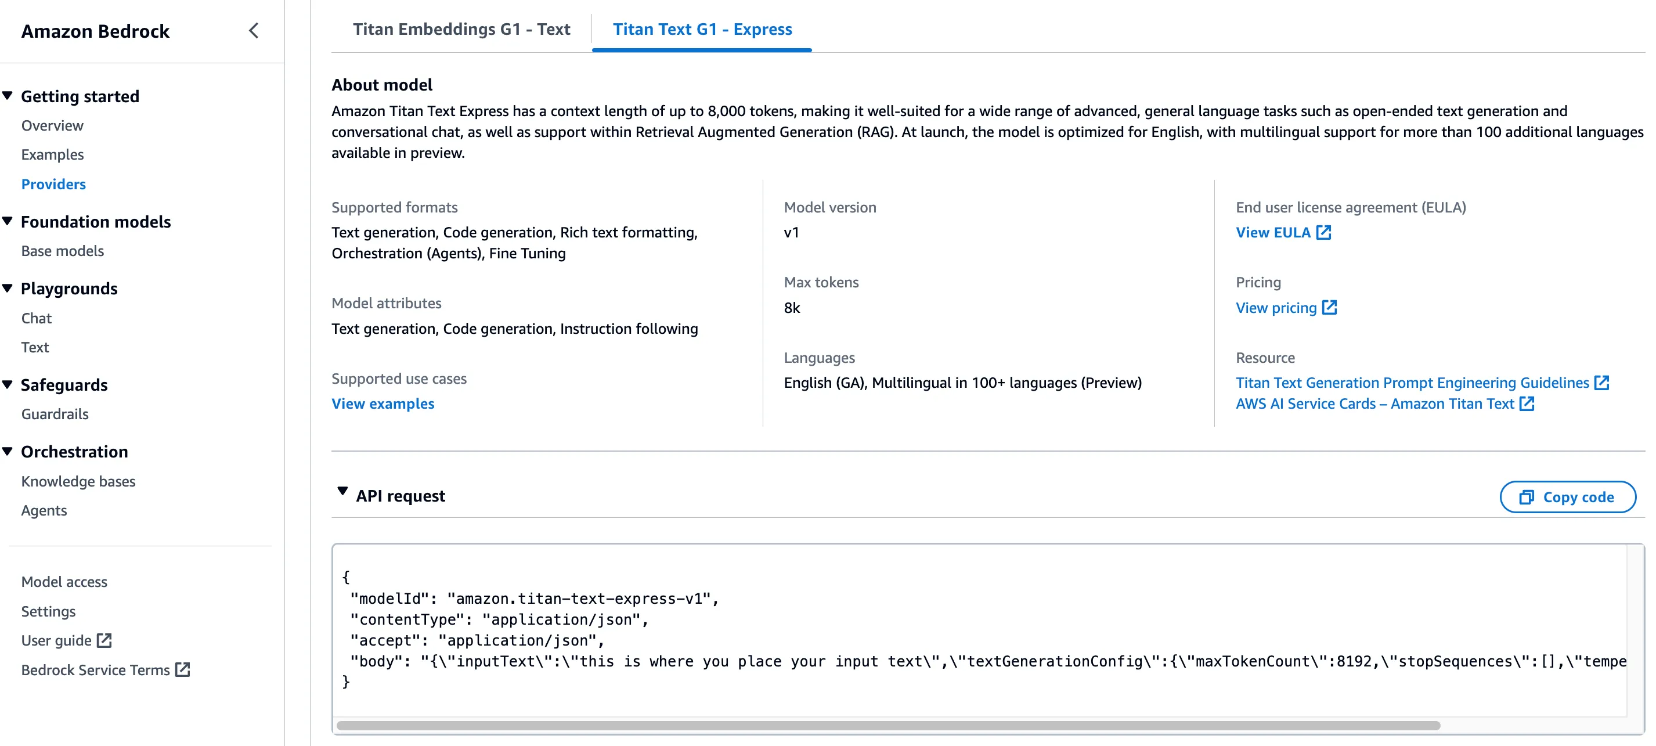1656x746 pixels.
Task: Click the Model version value v1
Action: (791, 232)
